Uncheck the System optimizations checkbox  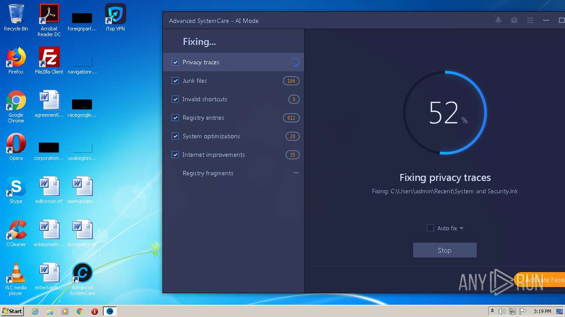click(175, 136)
